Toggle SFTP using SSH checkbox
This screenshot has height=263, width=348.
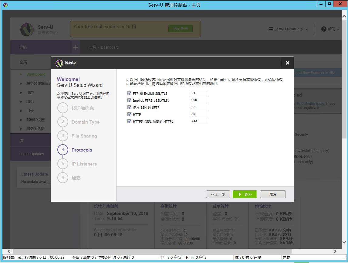point(129,107)
